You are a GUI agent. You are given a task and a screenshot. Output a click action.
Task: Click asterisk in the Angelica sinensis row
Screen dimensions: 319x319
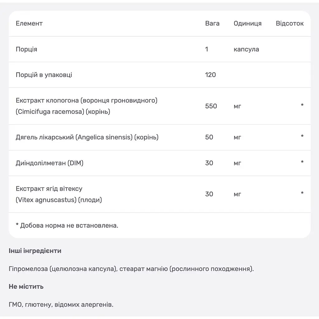pyautogui.click(x=302, y=136)
